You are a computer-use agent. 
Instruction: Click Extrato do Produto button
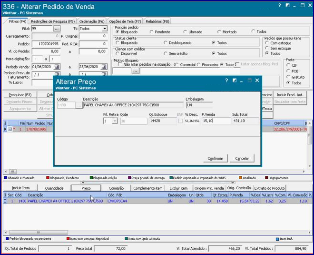(269, 188)
